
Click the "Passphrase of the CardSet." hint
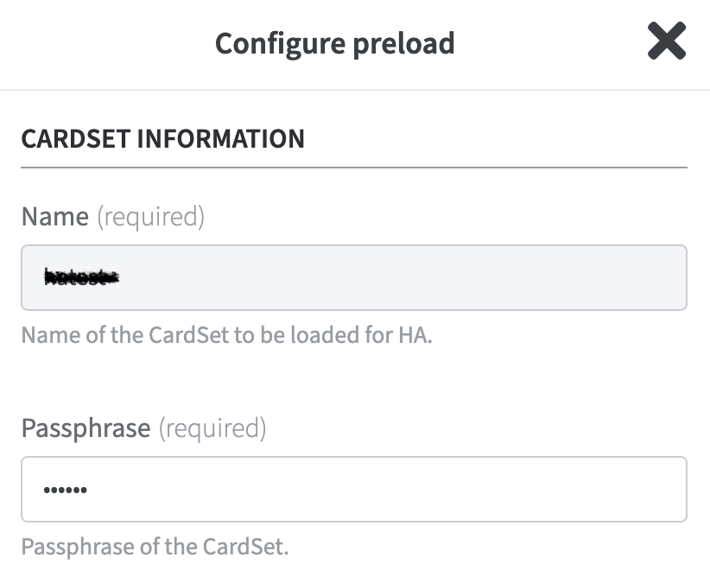(x=155, y=548)
